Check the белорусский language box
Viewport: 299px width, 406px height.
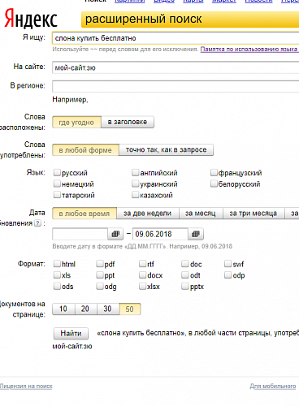coord(214,184)
